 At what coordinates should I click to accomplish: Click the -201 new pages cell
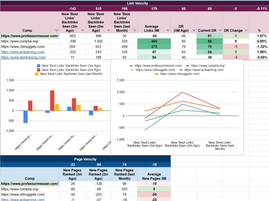tap(98, 194)
